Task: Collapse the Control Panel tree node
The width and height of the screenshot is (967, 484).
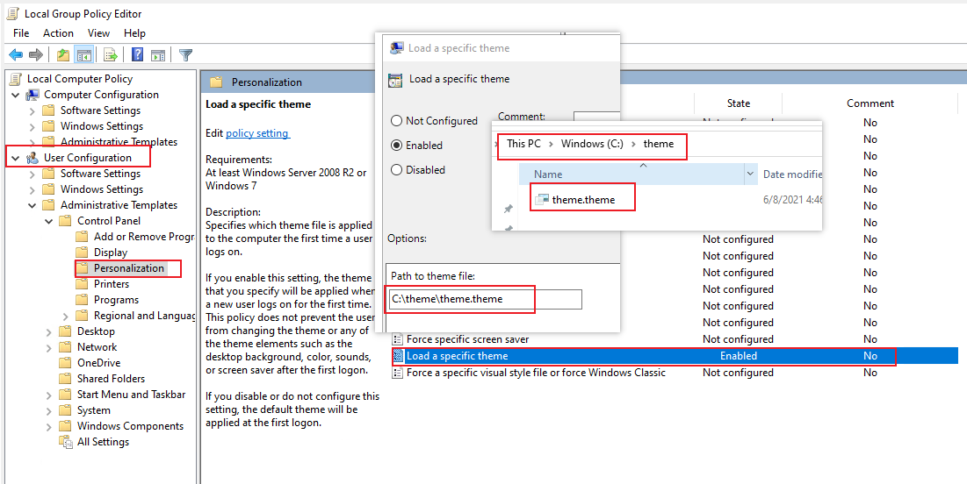Action: tap(48, 221)
